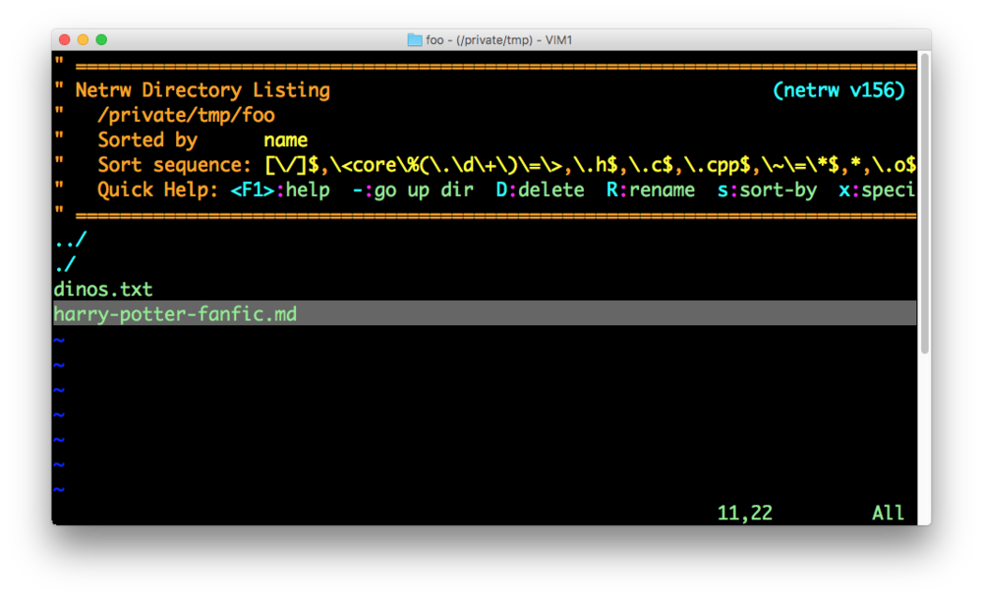Screen dimensions: 983x599
Task: Open harry-potter-fanfic.md from the listing
Action: pyautogui.click(x=174, y=313)
